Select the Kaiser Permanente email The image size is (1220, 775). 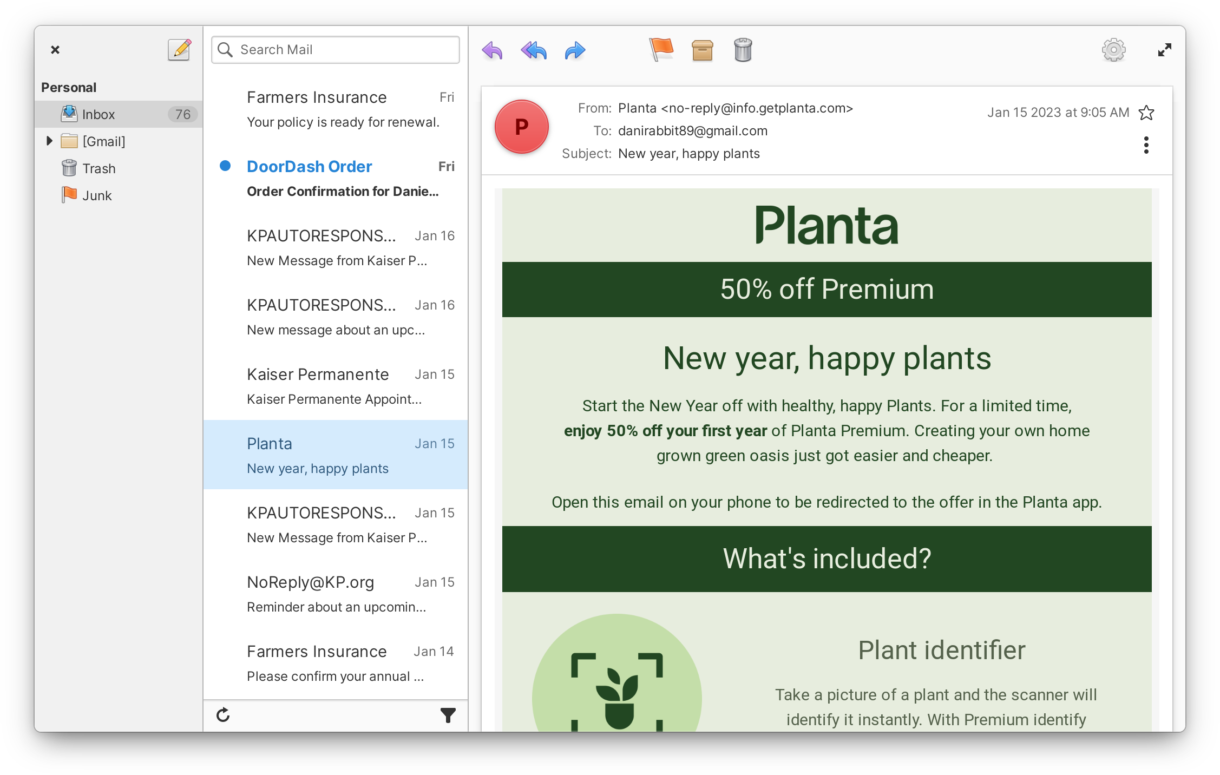click(334, 385)
